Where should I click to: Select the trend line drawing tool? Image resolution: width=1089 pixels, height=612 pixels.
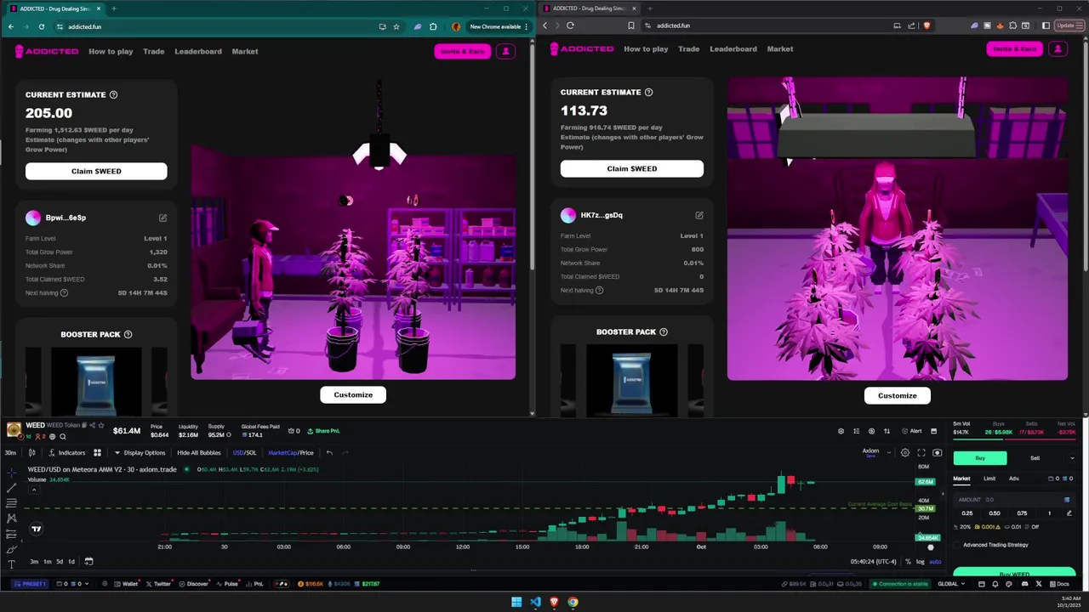pyautogui.click(x=11, y=487)
